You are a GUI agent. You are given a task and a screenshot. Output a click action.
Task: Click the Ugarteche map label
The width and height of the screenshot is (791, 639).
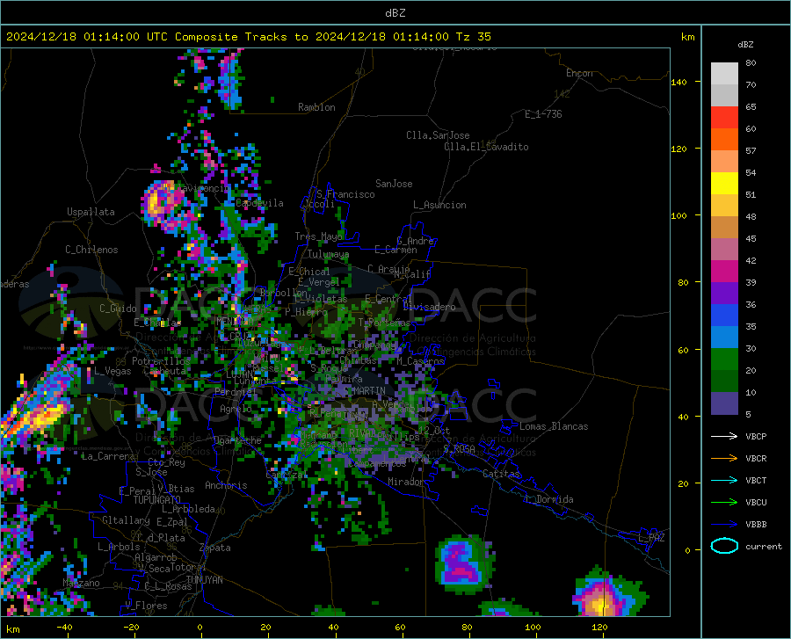237,440
